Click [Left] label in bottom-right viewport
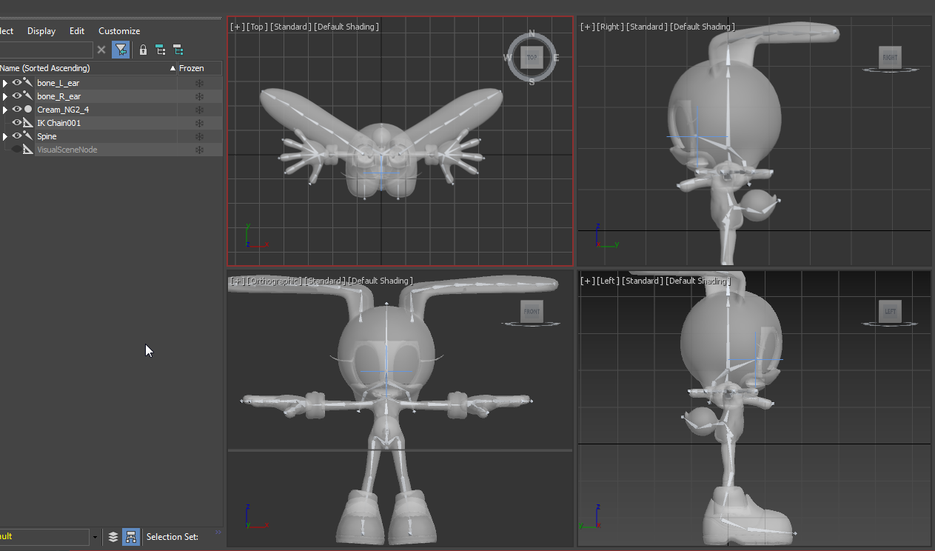Image resolution: width=935 pixels, height=551 pixels. point(608,281)
